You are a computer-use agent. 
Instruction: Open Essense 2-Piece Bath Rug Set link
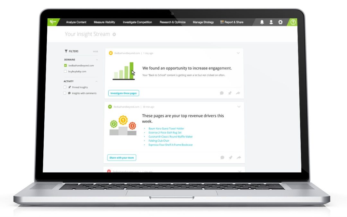[165, 132]
